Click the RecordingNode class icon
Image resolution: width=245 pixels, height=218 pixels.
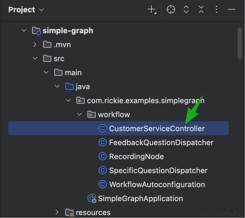pyautogui.click(x=103, y=157)
